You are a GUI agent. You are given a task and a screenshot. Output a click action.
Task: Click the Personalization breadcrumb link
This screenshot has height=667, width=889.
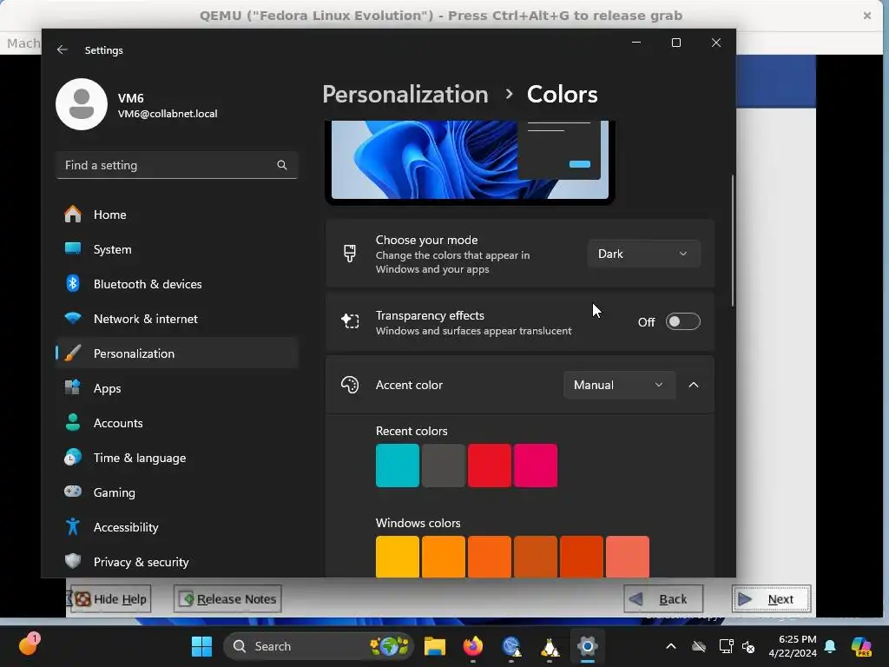tap(405, 94)
